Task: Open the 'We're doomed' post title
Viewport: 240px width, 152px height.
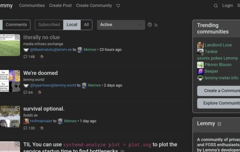Action: click(40, 73)
